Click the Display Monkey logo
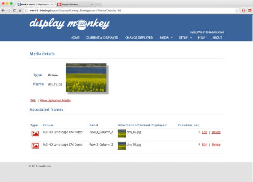Screen dimensions: 253x182 coord(70,24)
